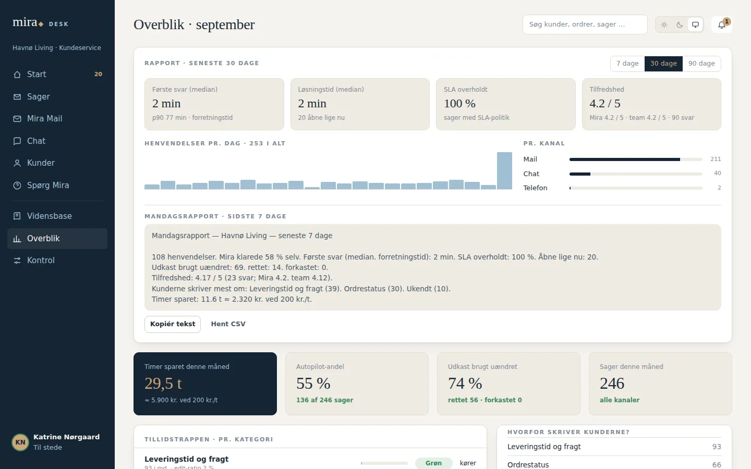Open notifications bell icon

(722, 24)
